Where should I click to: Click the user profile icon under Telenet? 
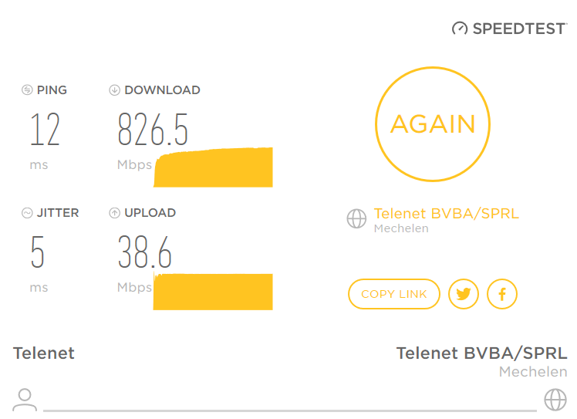click(25, 399)
